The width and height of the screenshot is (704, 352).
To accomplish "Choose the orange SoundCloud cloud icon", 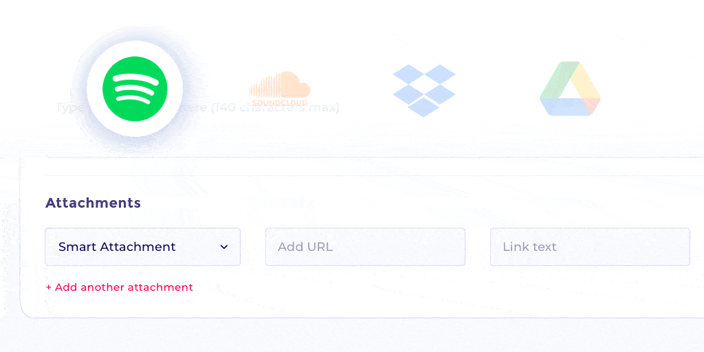I will click(x=280, y=85).
